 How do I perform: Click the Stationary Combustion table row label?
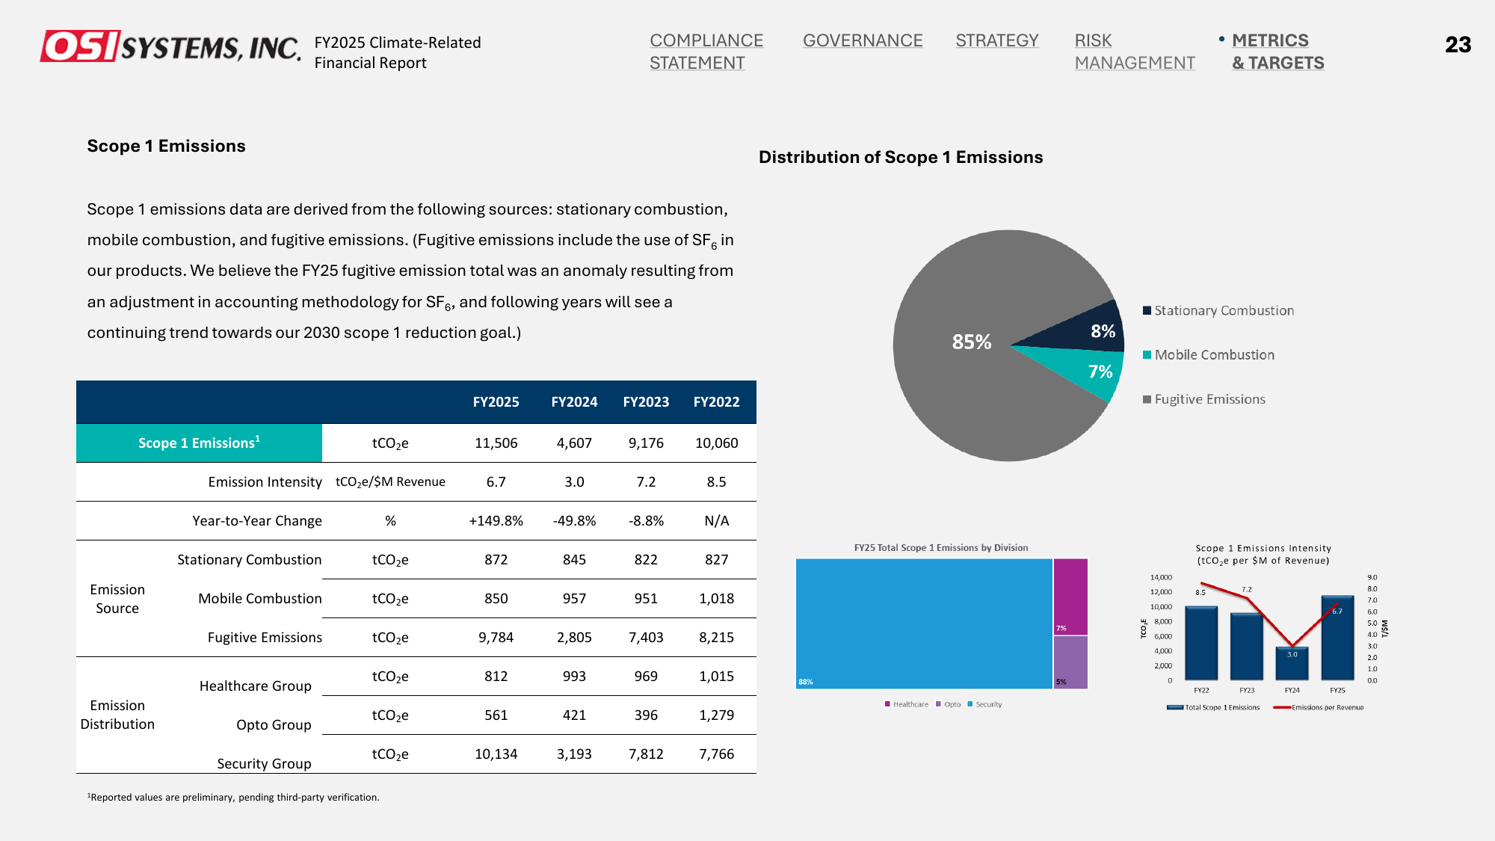click(x=249, y=560)
